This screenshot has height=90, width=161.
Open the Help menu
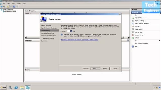[24, 4]
